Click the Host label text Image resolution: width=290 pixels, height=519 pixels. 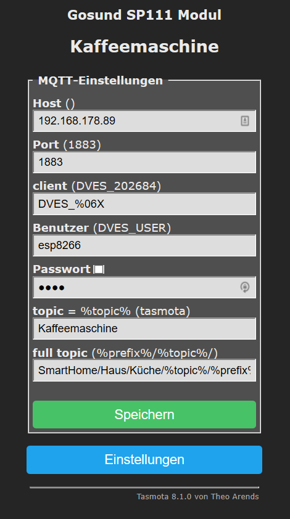47,104
